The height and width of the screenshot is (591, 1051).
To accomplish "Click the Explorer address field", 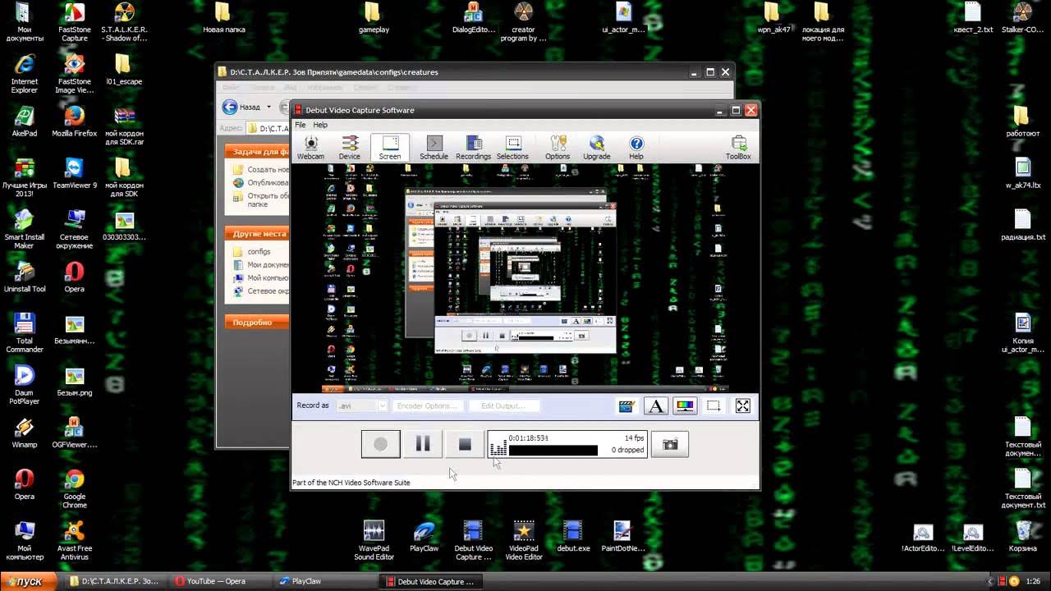I will coord(268,128).
